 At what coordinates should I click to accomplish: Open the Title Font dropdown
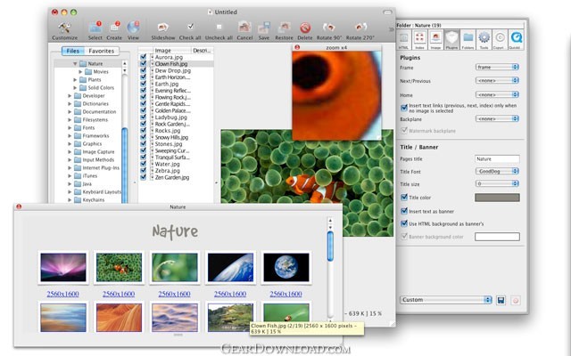(497, 170)
